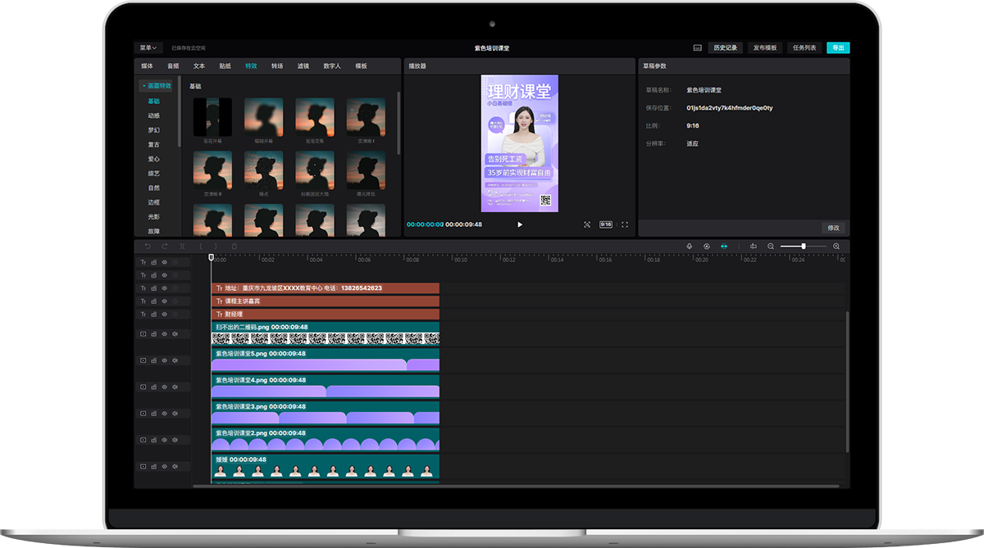
Task: Click the microphone voiceover icon above the timeline
Action: coord(689,246)
